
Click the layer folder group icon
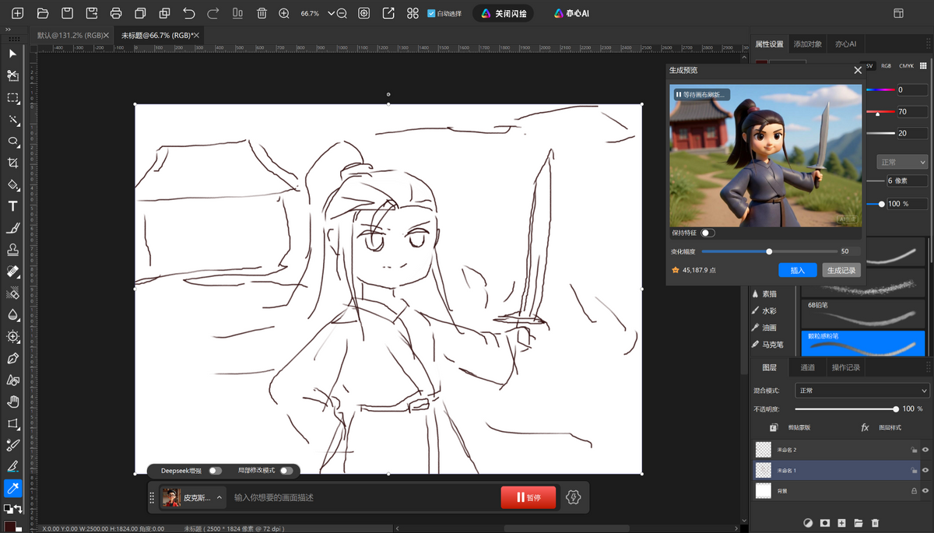point(859,523)
